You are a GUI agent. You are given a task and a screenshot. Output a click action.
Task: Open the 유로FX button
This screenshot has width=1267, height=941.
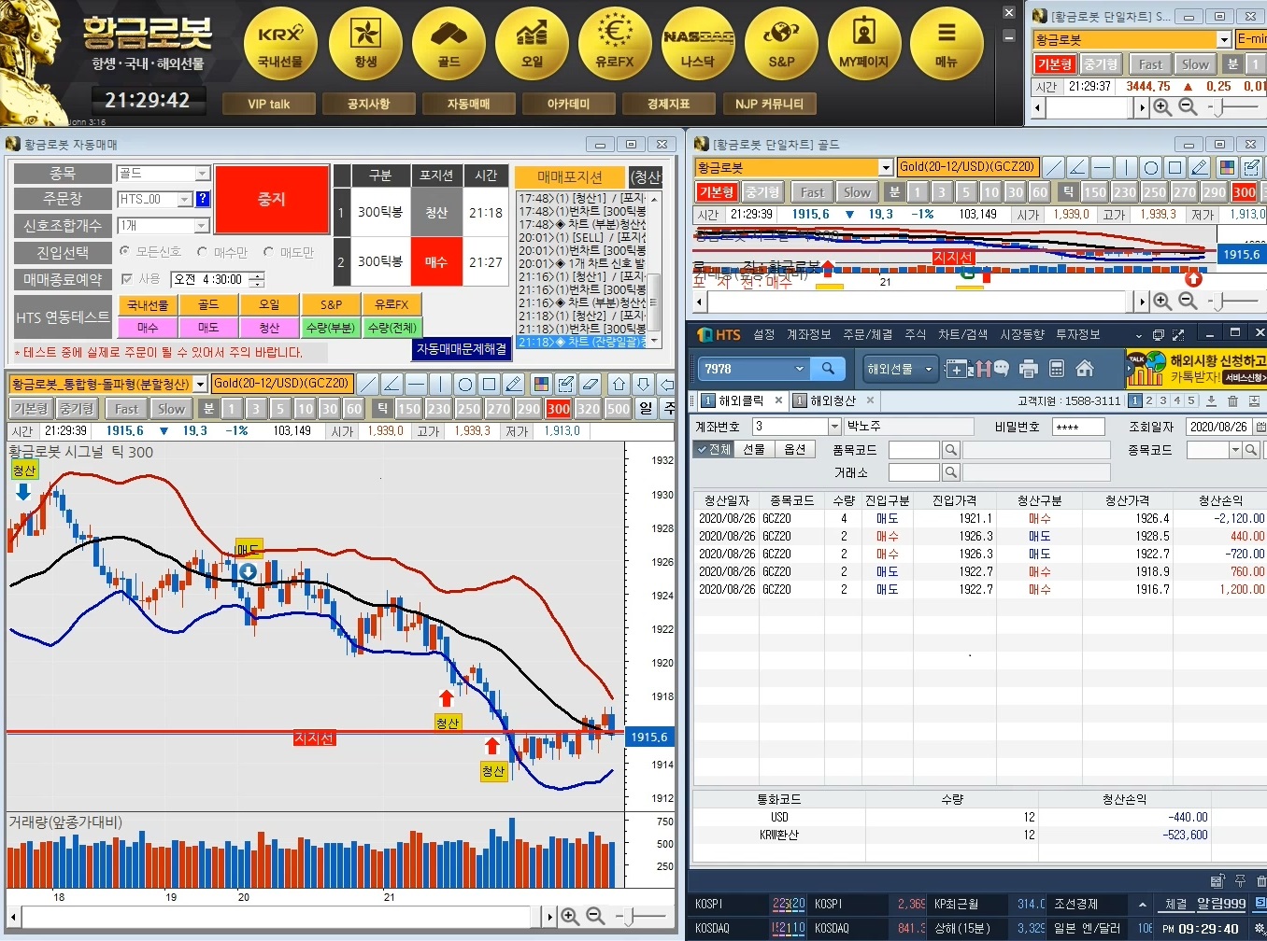[x=615, y=44]
